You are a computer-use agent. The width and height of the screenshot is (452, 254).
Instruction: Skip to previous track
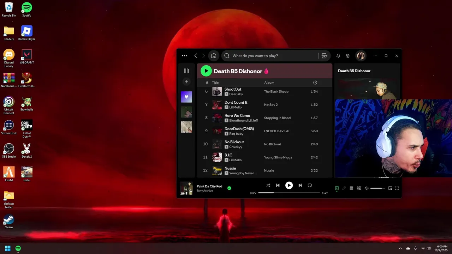(x=278, y=185)
